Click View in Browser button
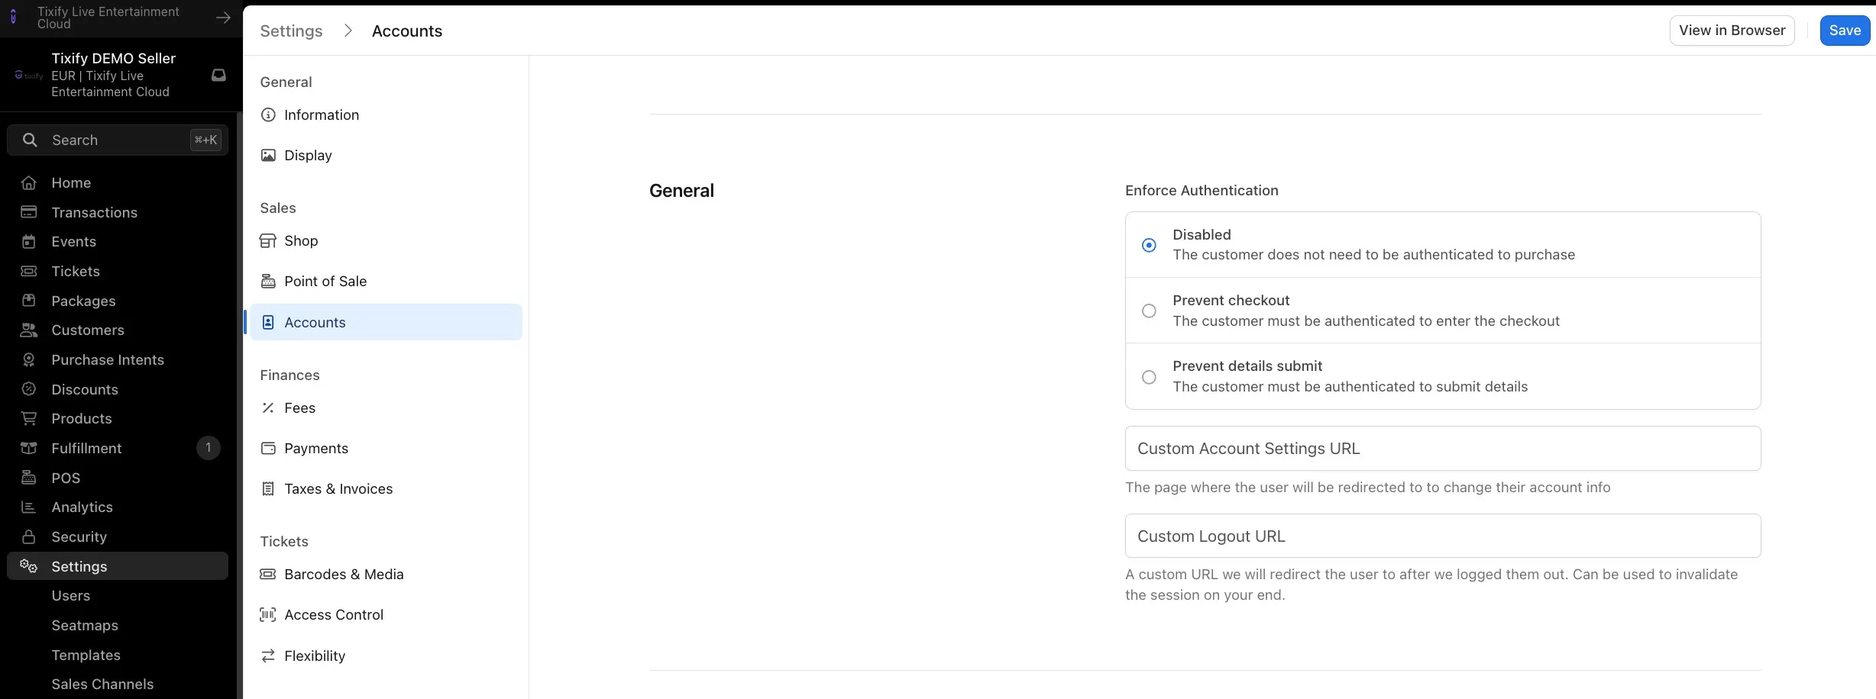 [1732, 31]
